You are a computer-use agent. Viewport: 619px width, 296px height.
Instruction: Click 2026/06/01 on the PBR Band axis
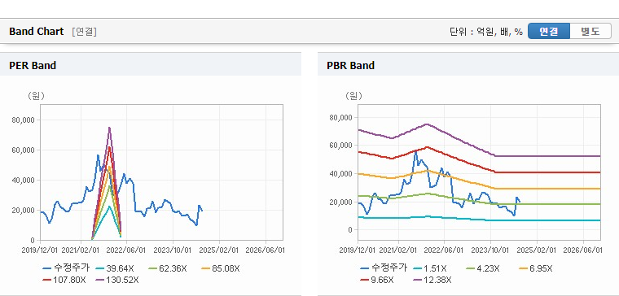click(582, 250)
